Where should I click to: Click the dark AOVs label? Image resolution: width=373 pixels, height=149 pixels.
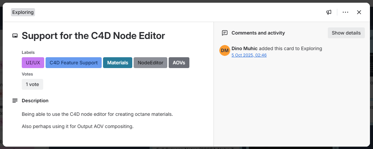179,63
